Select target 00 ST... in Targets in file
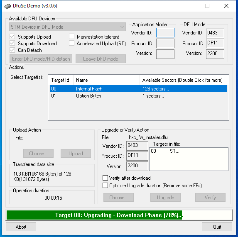This screenshot has height=237, width=238. (165, 151)
